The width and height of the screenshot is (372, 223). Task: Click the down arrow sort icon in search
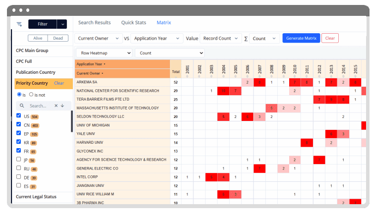coord(62,106)
